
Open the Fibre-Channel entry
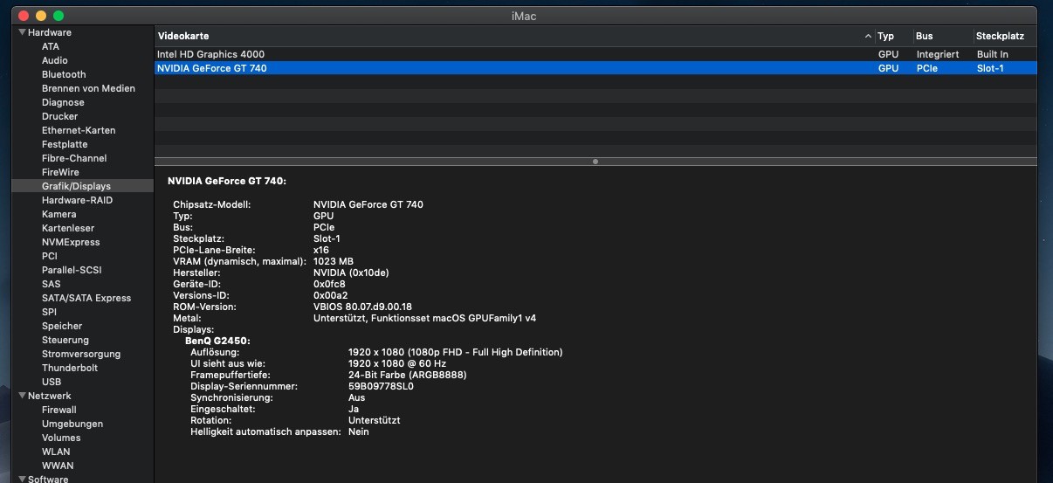pyautogui.click(x=74, y=158)
